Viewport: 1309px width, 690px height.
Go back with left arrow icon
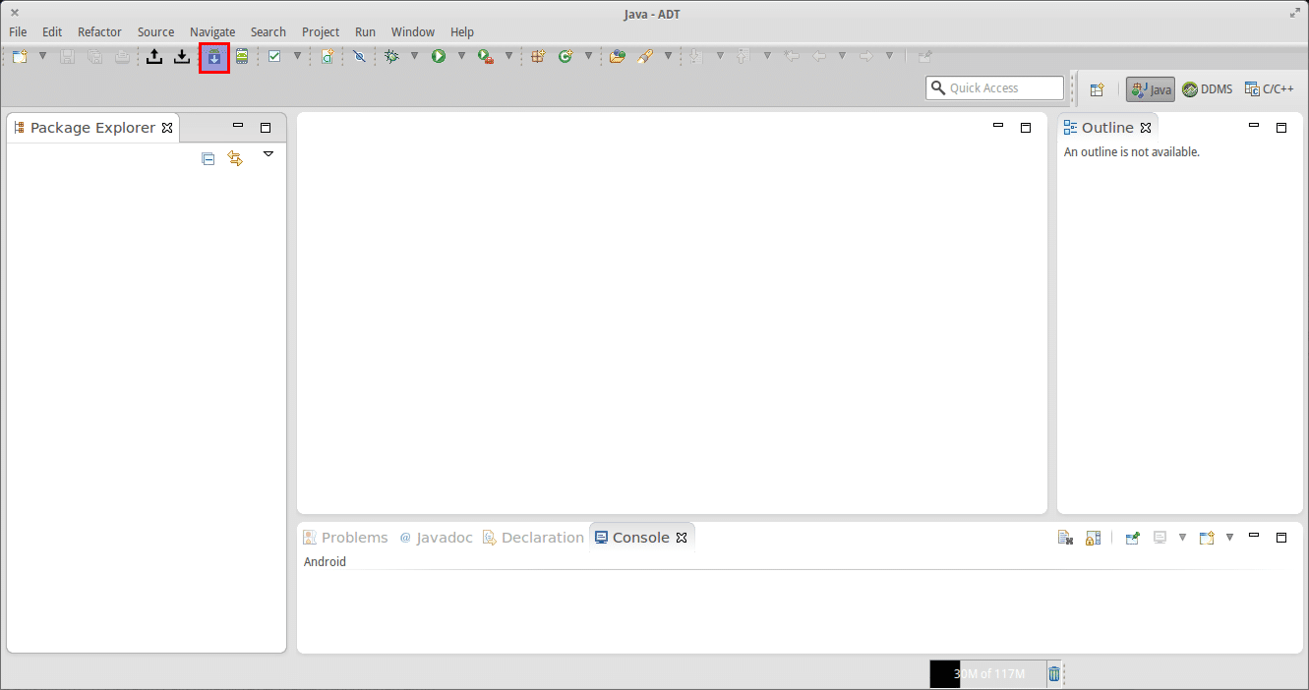pyautogui.click(x=818, y=57)
